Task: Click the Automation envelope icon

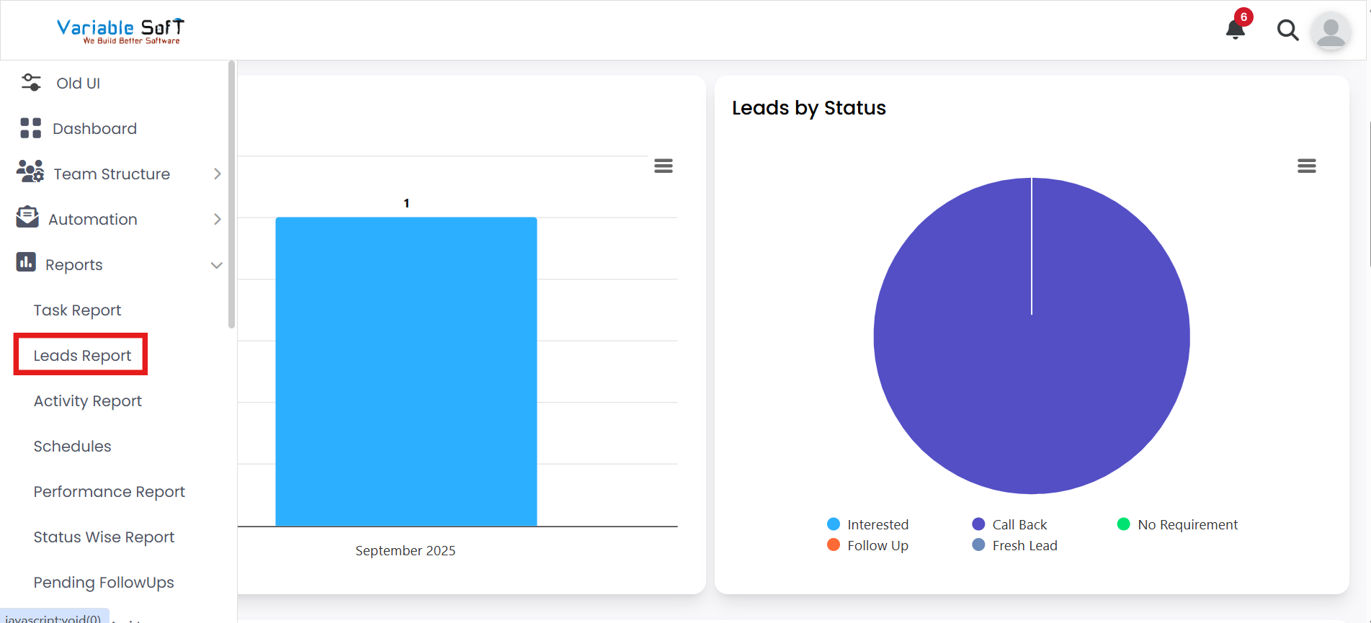Action: coord(26,218)
